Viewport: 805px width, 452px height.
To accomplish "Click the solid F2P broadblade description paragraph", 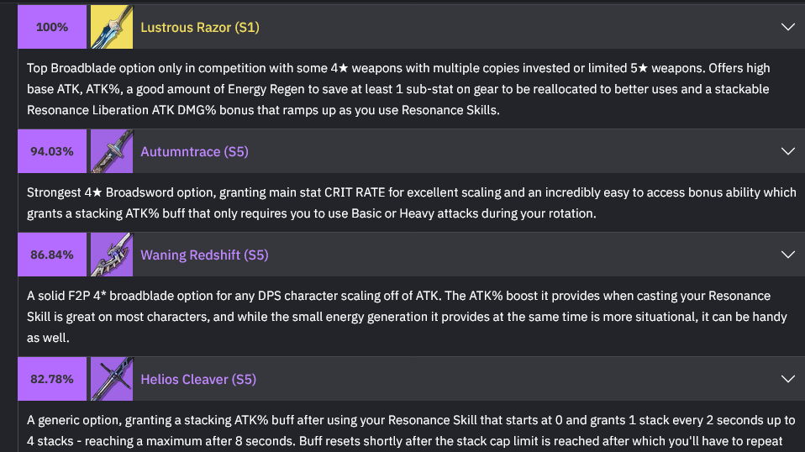I will coord(407,317).
